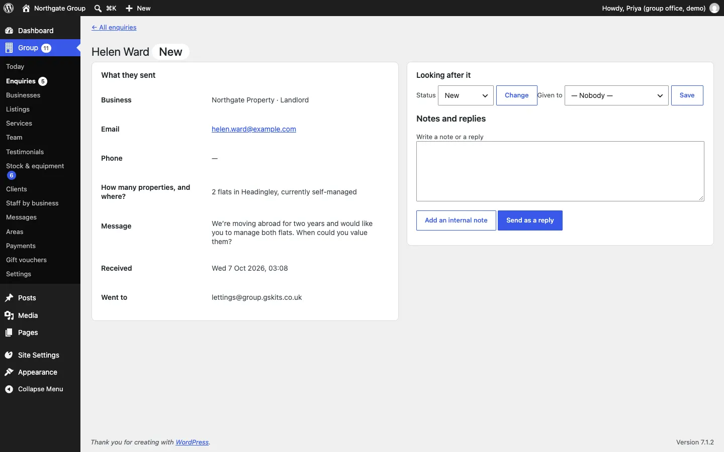Expand the Given to dropdown
This screenshot has height=452, width=724.
[617, 95]
